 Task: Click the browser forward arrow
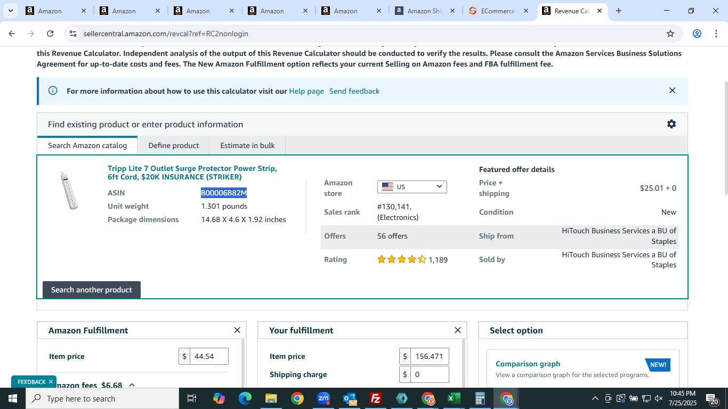31,34
